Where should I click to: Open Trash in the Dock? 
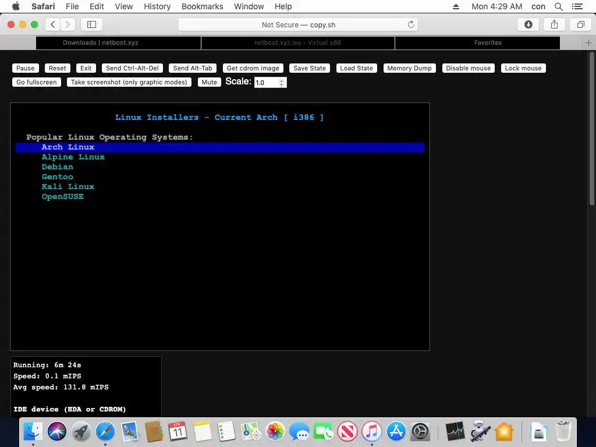(x=563, y=431)
